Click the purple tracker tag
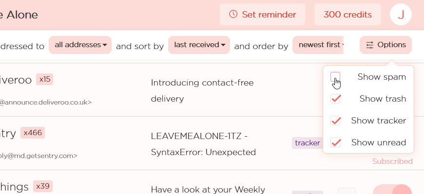The image size is (424, 194). (x=308, y=143)
